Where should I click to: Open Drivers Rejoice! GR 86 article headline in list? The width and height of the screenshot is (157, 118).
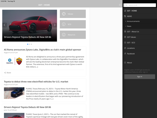pos(27,107)
